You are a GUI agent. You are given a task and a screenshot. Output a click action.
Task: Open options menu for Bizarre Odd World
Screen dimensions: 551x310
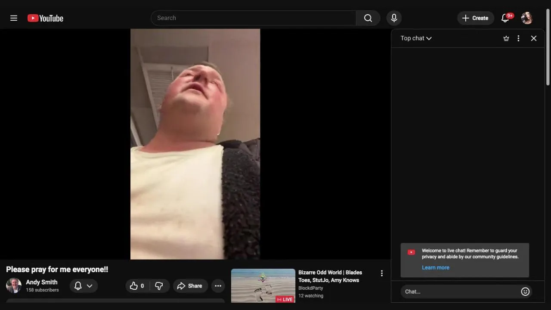[x=381, y=273]
